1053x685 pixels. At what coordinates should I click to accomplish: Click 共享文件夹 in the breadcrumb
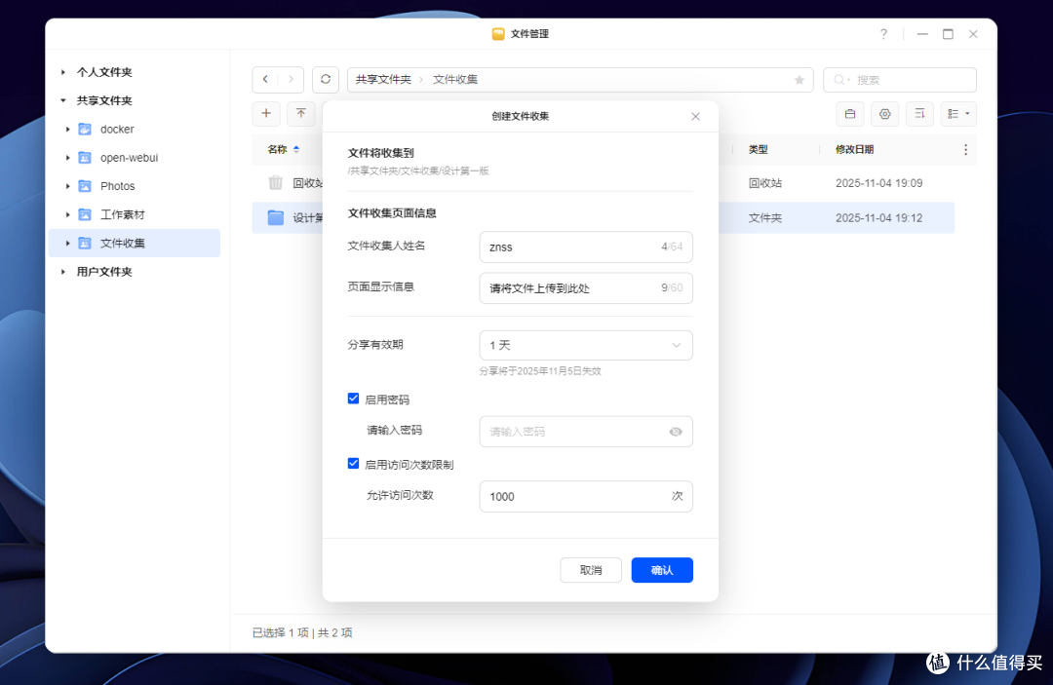click(383, 79)
